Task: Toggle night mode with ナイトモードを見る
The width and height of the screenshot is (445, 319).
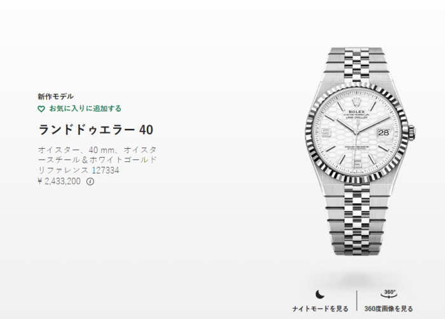Action: [320, 309]
